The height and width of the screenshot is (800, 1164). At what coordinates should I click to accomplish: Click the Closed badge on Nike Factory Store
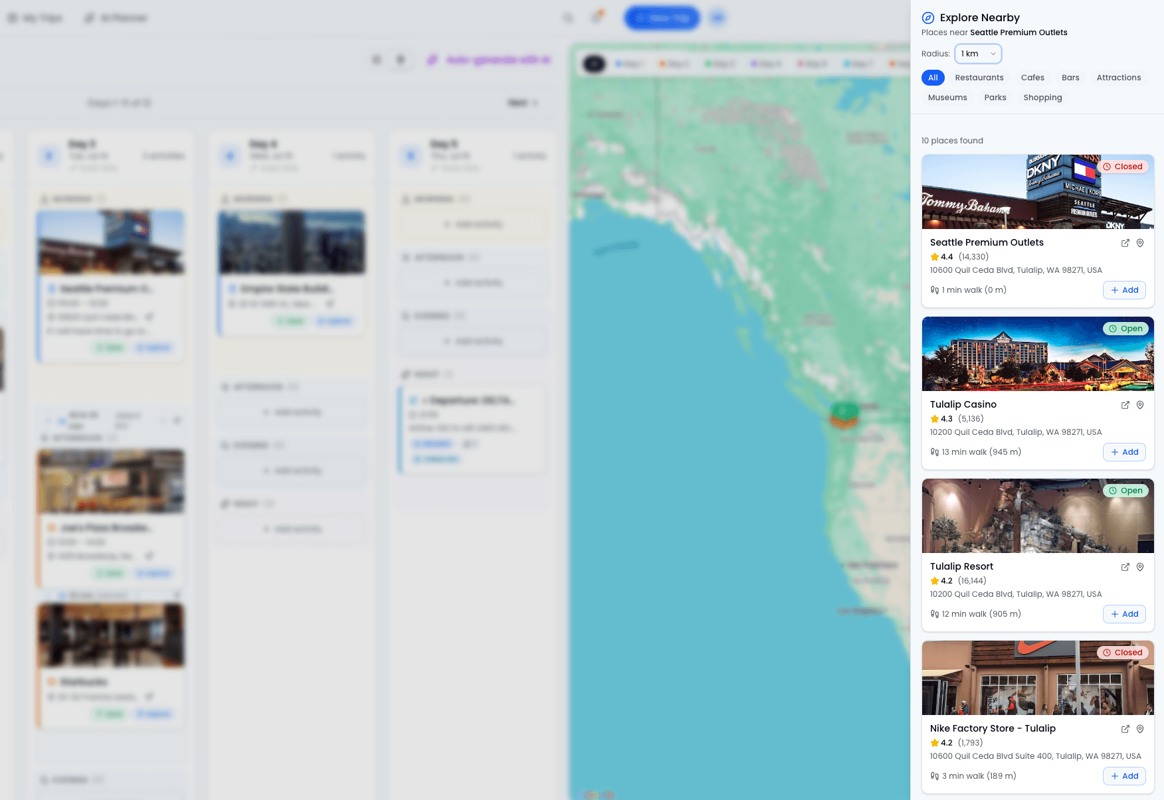coord(1123,653)
